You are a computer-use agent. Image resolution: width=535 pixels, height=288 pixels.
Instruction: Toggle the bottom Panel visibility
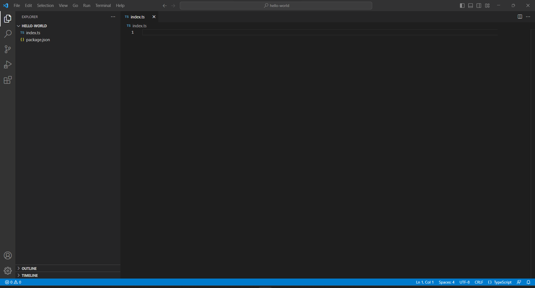point(470,5)
